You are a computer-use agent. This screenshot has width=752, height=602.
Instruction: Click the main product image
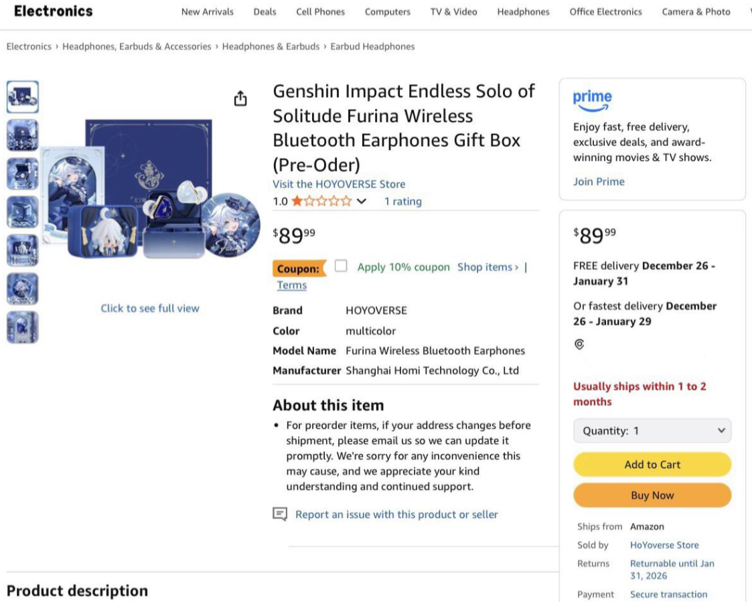coord(150,190)
